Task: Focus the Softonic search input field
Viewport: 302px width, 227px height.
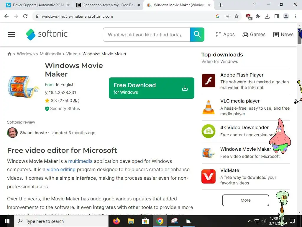Action: pos(147,35)
